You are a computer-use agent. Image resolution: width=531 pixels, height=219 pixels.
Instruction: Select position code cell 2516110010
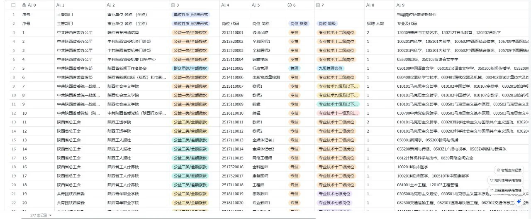coord(234,113)
